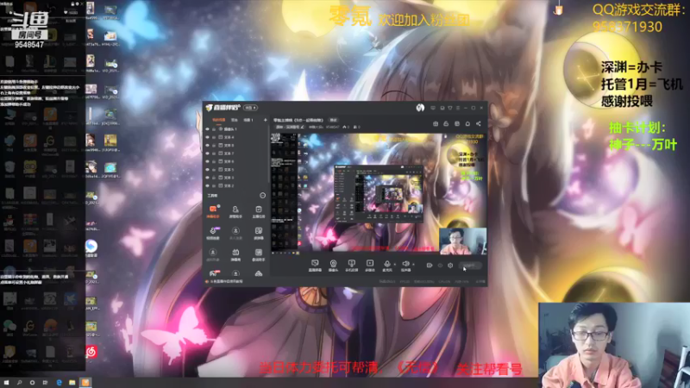Screen dimensions: 690x388
Task: Open the user avatar in the title bar
Action: (420, 108)
